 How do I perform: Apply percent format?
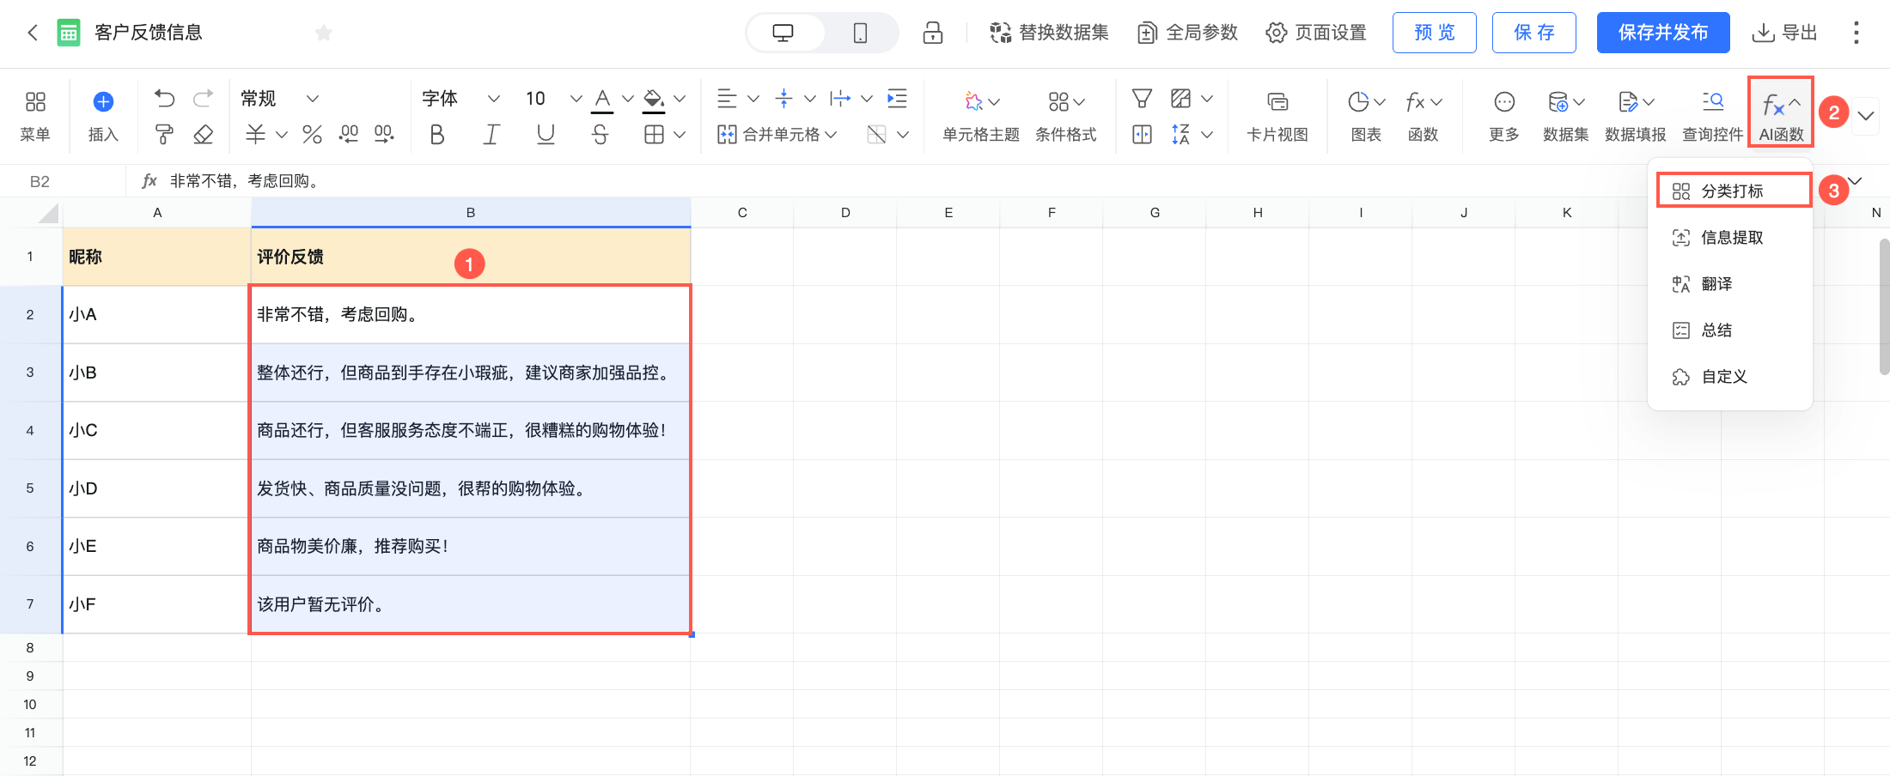pos(312,135)
